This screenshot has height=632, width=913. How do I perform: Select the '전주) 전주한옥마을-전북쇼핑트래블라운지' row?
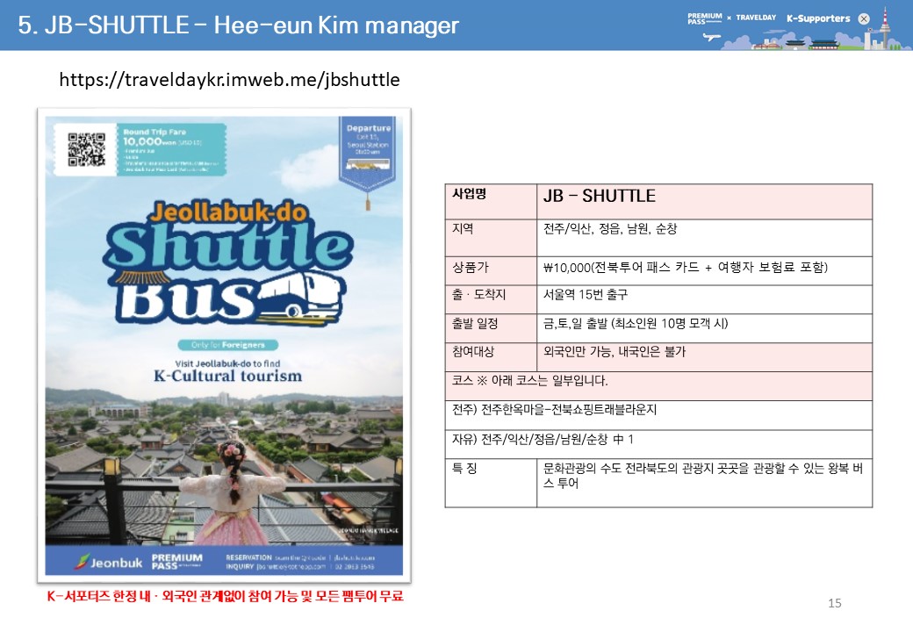pyautogui.click(x=658, y=415)
